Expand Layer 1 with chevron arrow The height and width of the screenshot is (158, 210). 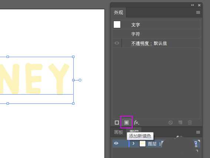point(133,144)
